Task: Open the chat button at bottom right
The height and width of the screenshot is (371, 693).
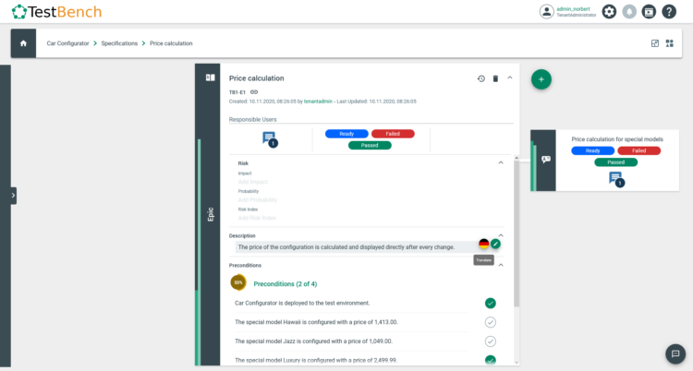Action: click(x=675, y=353)
